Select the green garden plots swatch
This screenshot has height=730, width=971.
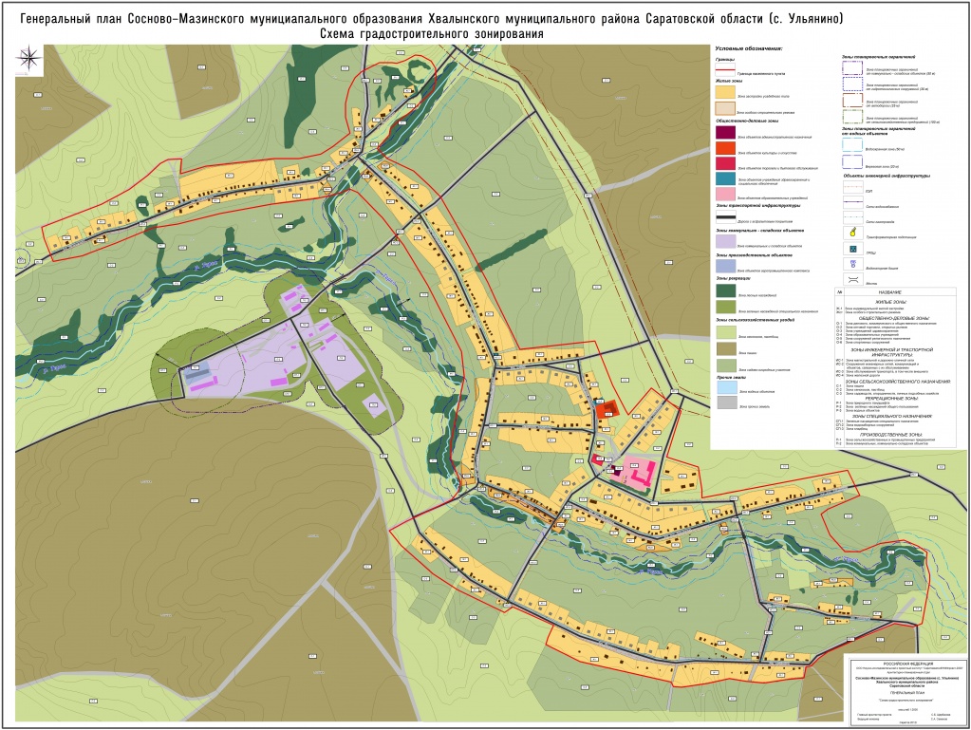click(726, 365)
